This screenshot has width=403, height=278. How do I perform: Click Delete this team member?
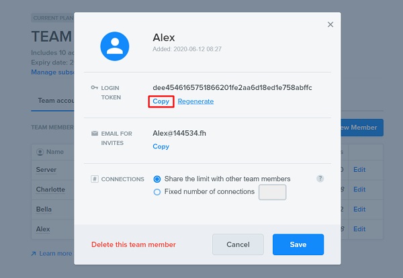[134, 244]
